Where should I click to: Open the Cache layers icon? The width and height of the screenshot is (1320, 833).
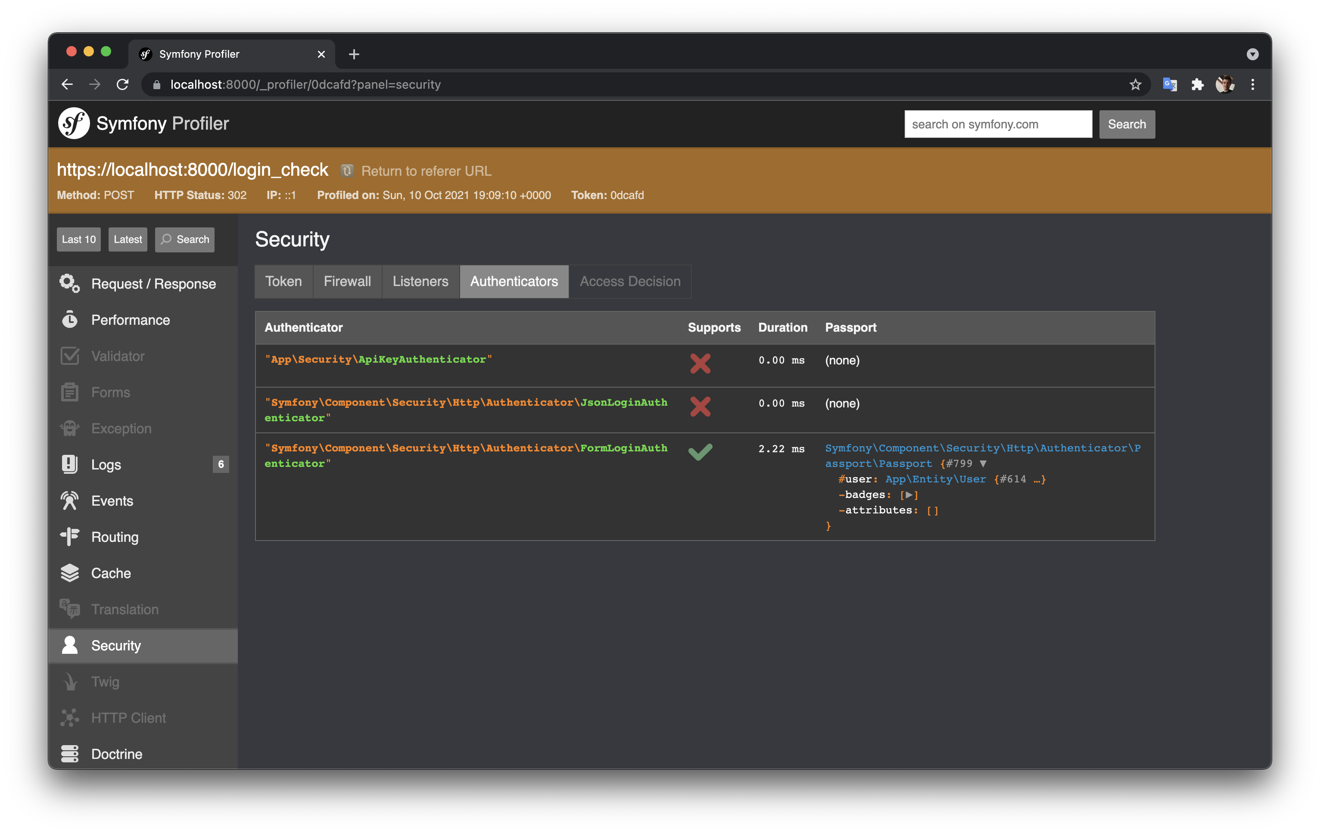(x=70, y=573)
